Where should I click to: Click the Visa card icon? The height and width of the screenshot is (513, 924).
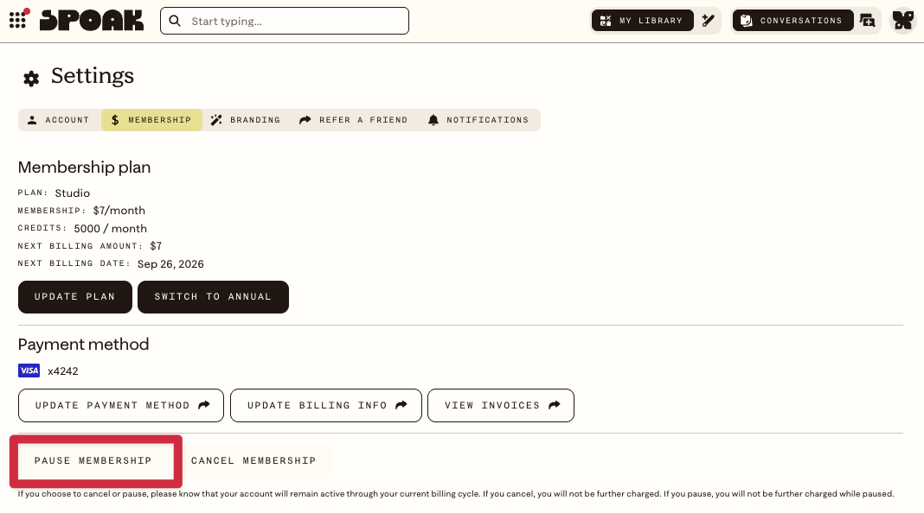click(29, 370)
